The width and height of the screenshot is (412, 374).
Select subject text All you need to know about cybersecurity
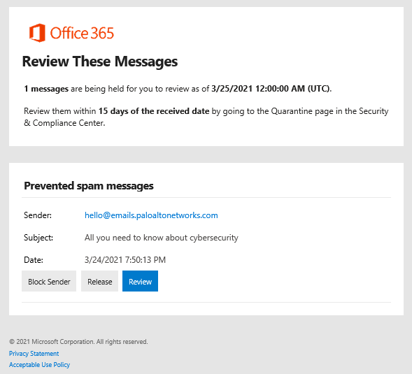[x=162, y=238]
